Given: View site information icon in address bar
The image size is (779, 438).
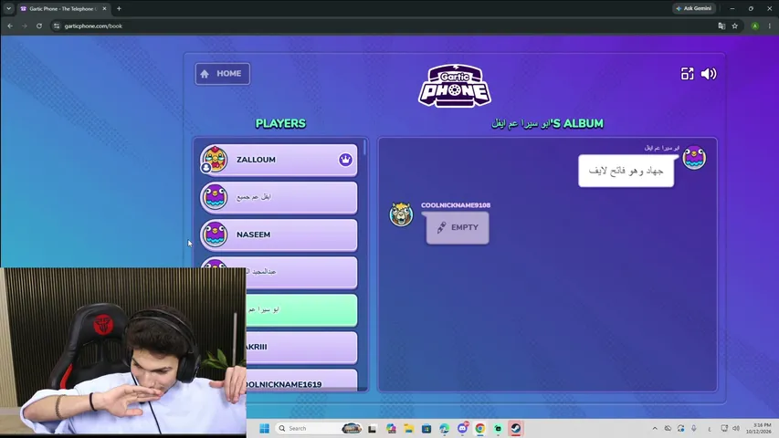Looking at the screenshot, I should [x=57, y=26].
